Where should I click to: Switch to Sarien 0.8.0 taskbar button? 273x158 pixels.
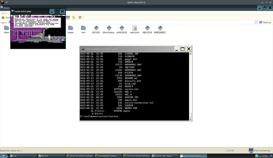pos(193,156)
